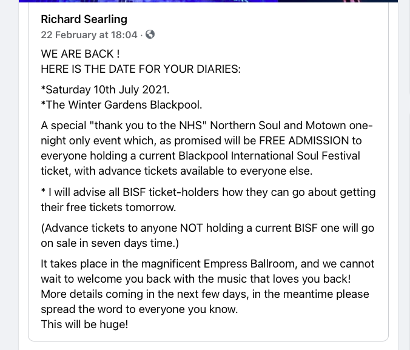Click '*The Winter Gardens Blackpool.' venue line

[121, 105]
